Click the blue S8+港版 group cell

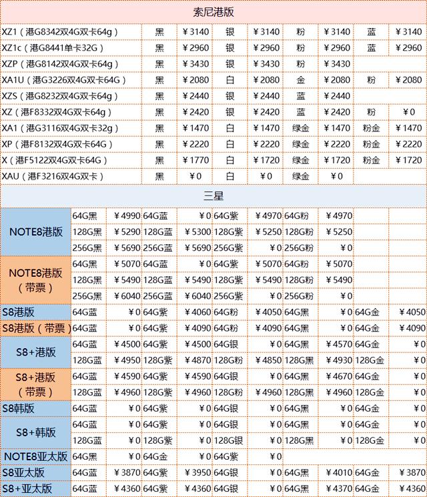(36, 352)
